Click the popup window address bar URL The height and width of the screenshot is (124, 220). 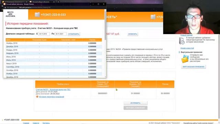(35, 8)
